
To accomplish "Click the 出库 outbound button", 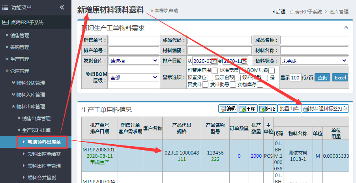I will pyautogui.click(x=247, y=109).
